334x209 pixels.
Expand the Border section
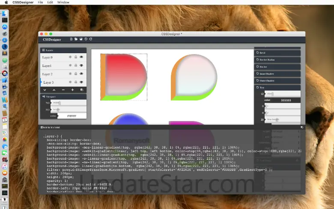[277, 67]
